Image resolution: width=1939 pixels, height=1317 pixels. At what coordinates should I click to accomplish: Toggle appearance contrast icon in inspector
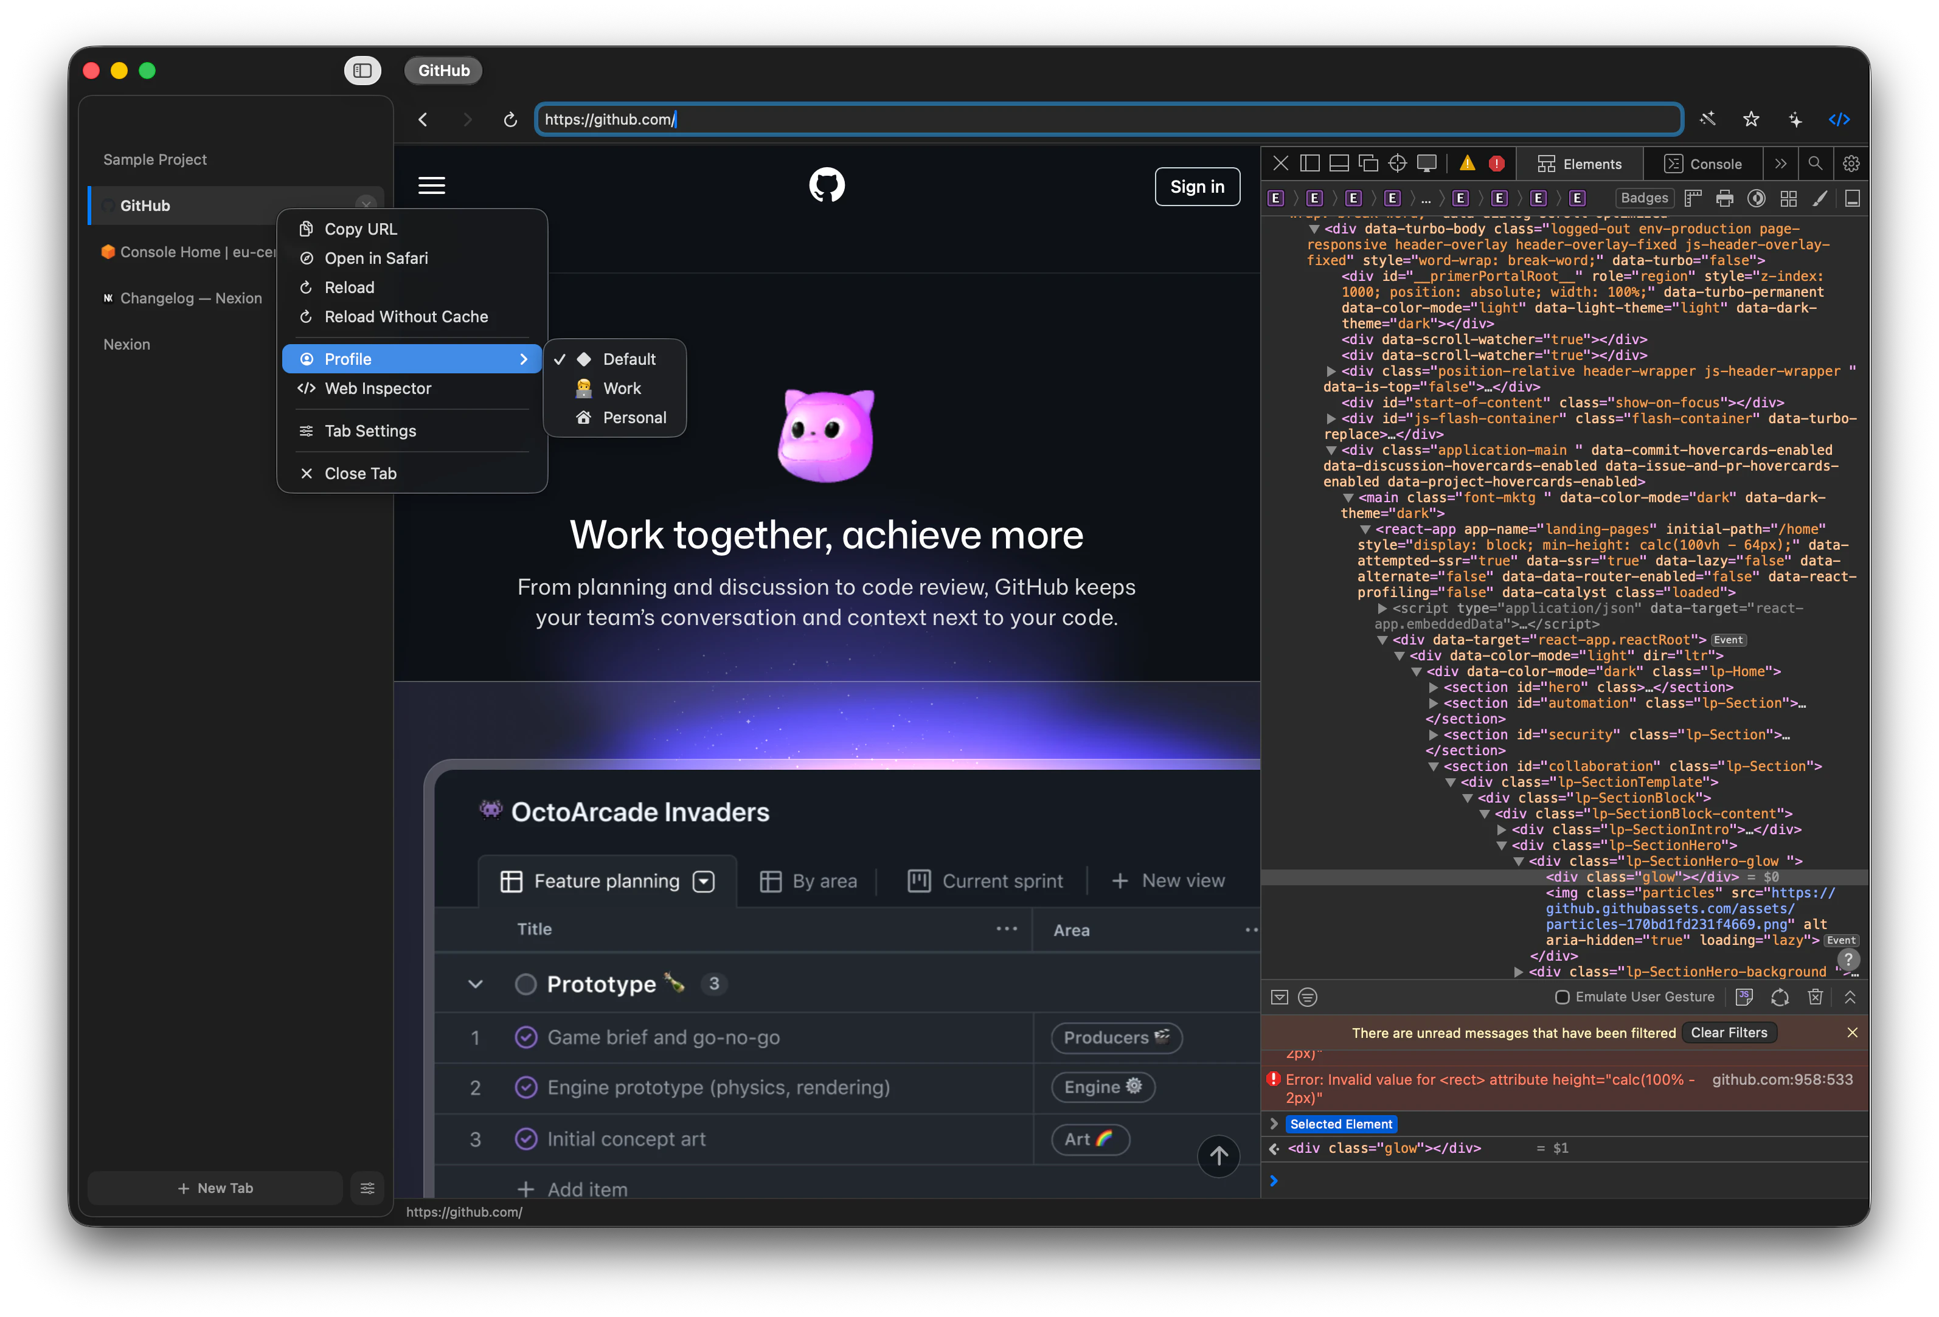1757,198
